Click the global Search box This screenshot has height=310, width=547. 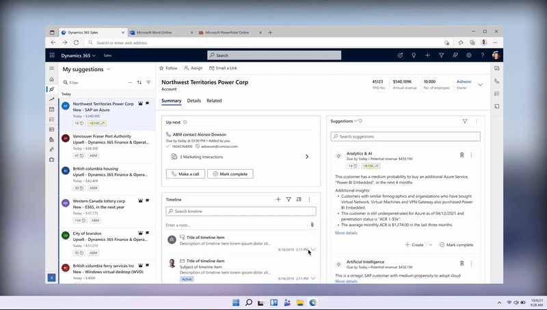[274, 55]
